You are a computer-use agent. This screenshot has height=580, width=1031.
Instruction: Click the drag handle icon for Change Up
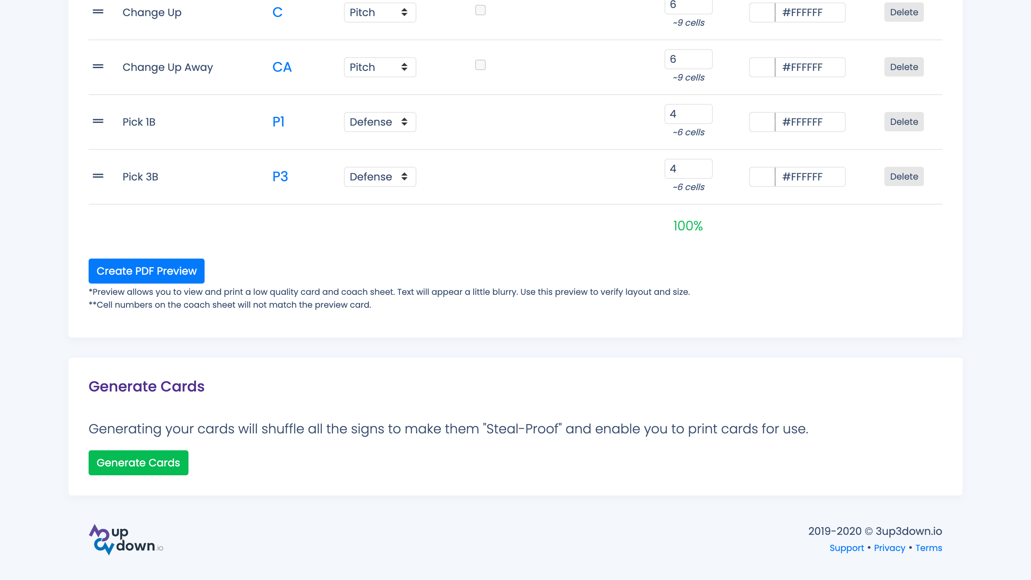[x=98, y=11]
